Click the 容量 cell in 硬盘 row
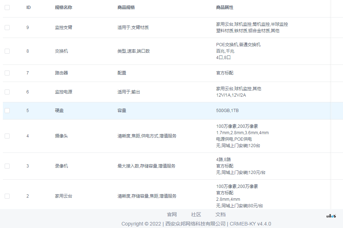343x228 pixels. (121, 111)
